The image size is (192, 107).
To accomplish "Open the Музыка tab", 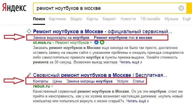I will pyautogui.click(x=171, y=19).
